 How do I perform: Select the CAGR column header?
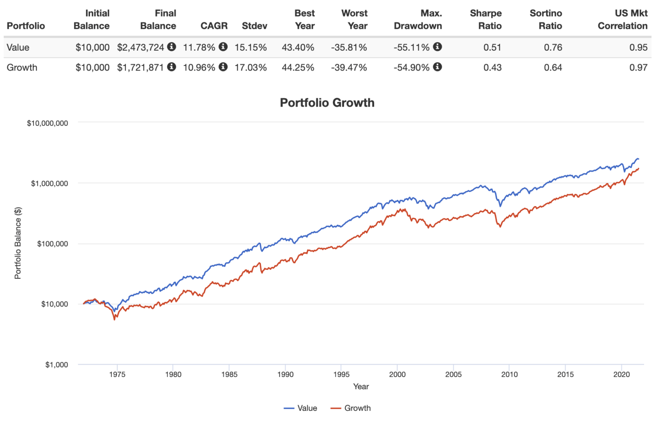pyautogui.click(x=214, y=26)
